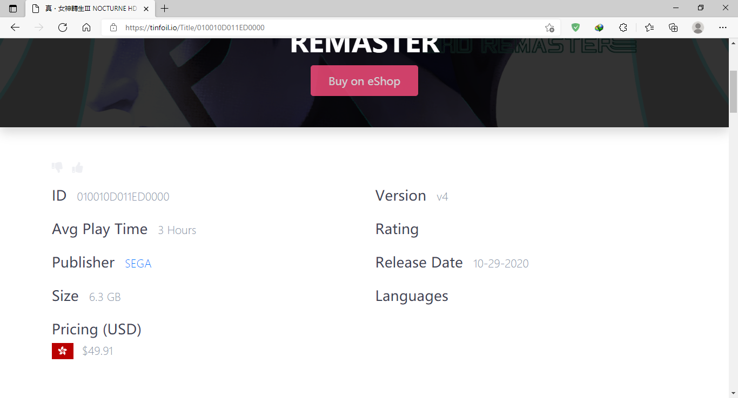Open the SEGA publisher link

(138, 264)
